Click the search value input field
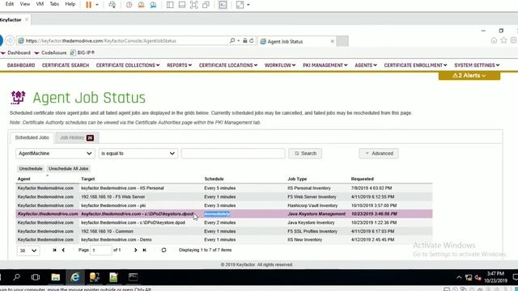 [233, 154]
